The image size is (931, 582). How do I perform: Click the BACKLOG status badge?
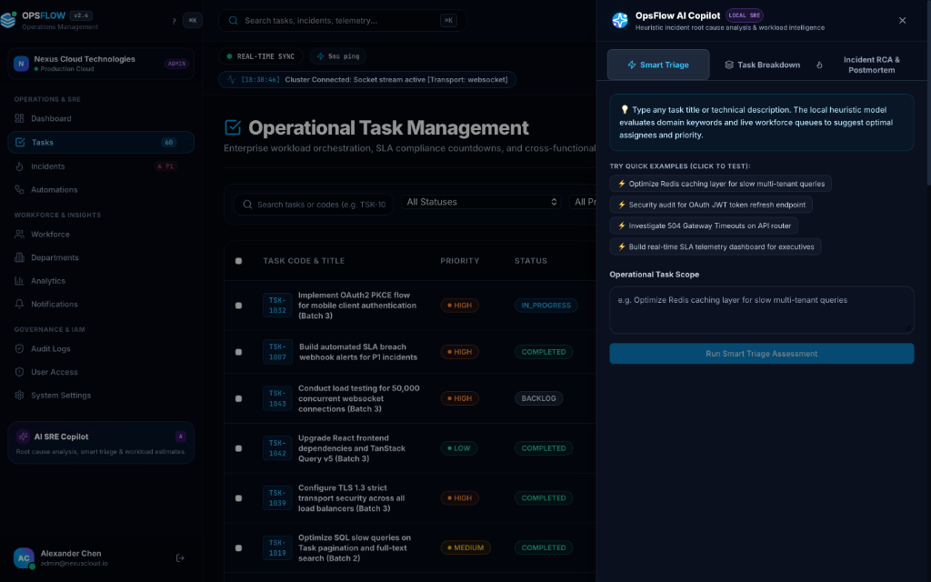[x=538, y=398]
